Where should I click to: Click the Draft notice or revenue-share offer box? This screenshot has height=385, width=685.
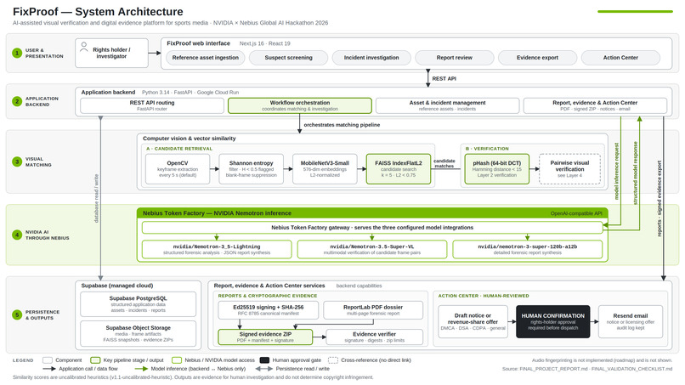click(473, 321)
